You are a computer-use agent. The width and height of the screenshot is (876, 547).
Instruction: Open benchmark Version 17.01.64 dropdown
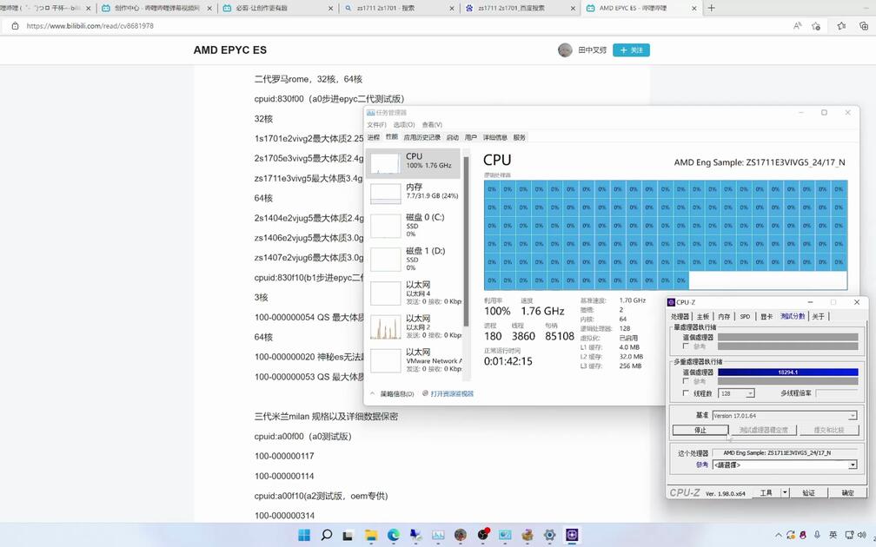point(785,416)
